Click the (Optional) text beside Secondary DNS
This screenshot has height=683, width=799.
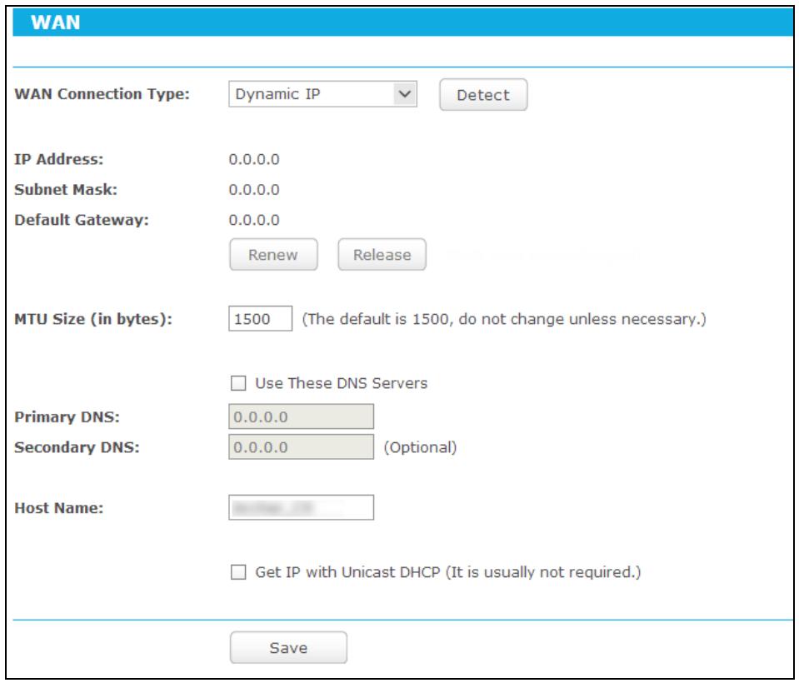[x=421, y=447]
